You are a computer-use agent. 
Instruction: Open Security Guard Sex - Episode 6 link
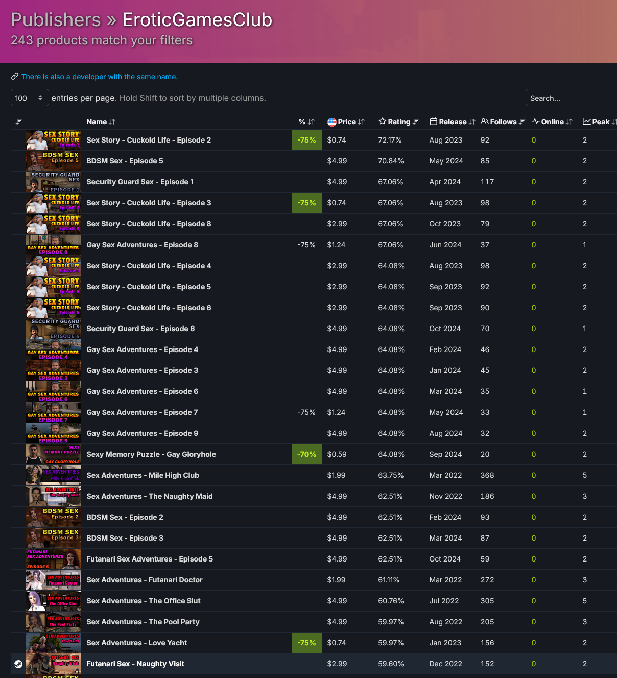click(140, 329)
